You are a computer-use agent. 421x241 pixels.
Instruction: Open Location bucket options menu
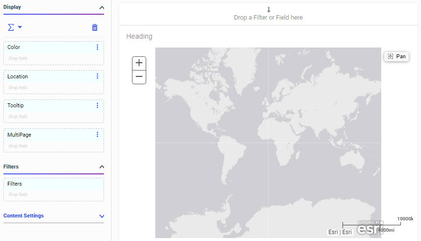98,76
